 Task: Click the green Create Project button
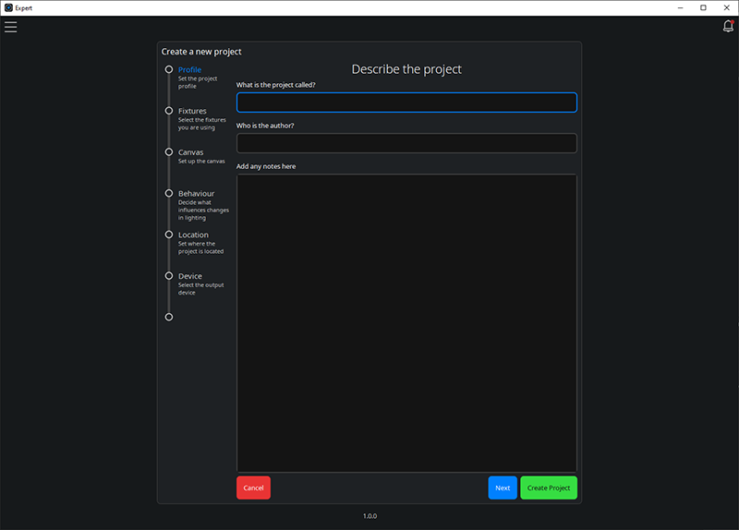pyautogui.click(x=549, y=488)
